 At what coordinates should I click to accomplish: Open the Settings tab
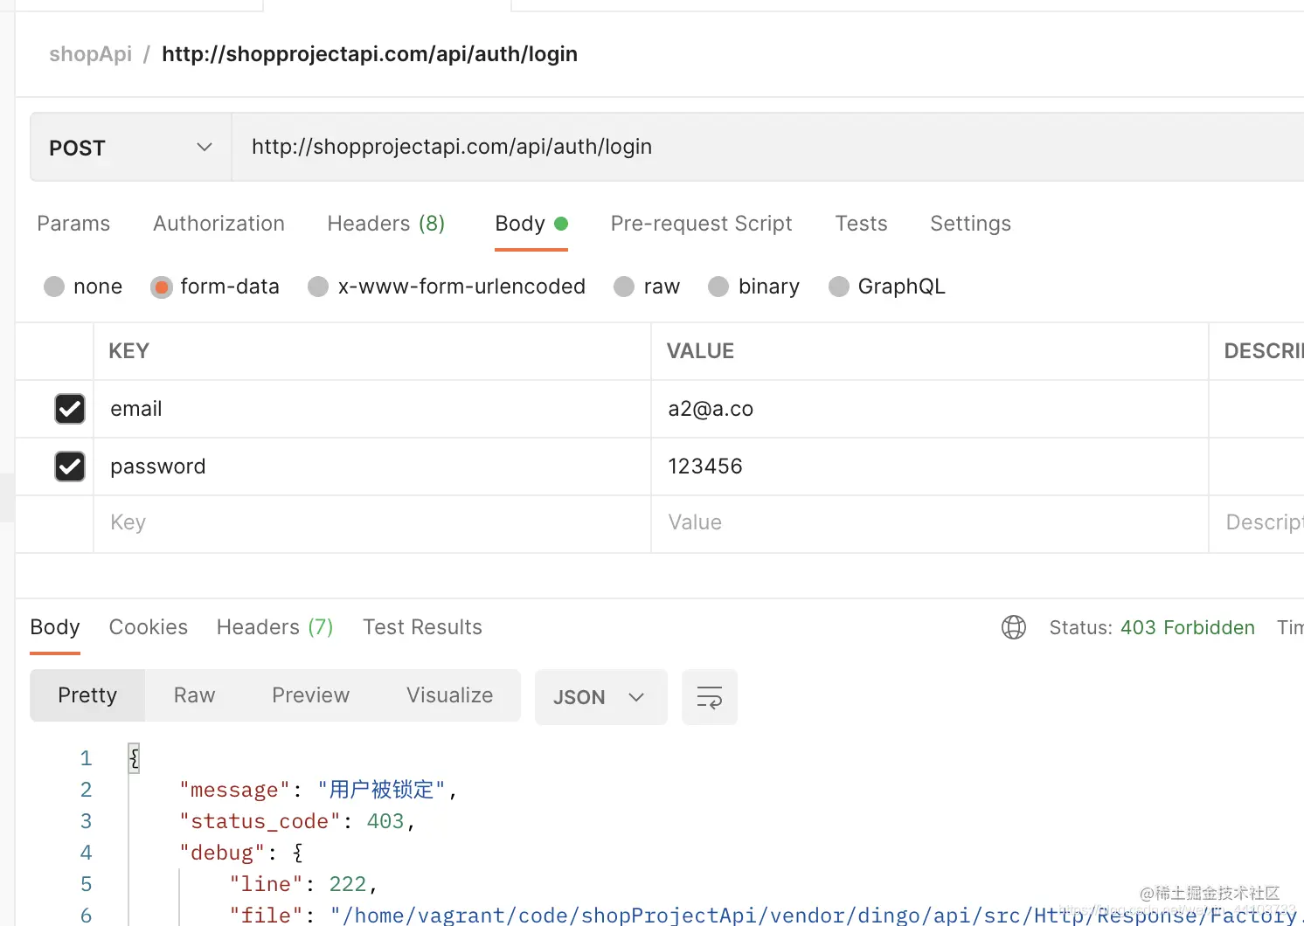[970, 224]
